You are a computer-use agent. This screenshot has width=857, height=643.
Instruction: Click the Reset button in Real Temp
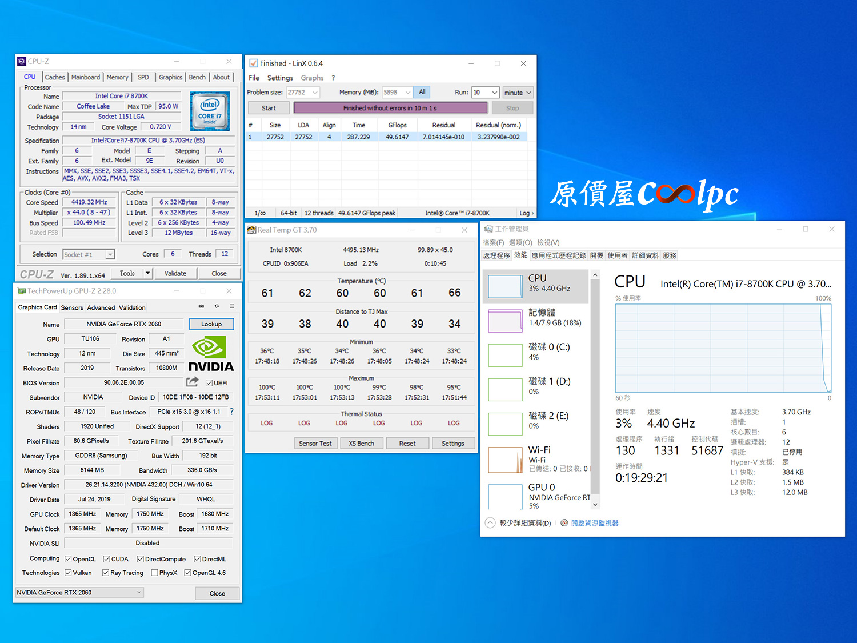(x=407, y=443)
